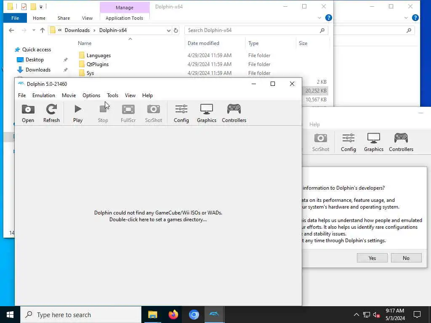Click Config in the background Dolphin window
Viewport: 431px width, 323px height.
348,143
